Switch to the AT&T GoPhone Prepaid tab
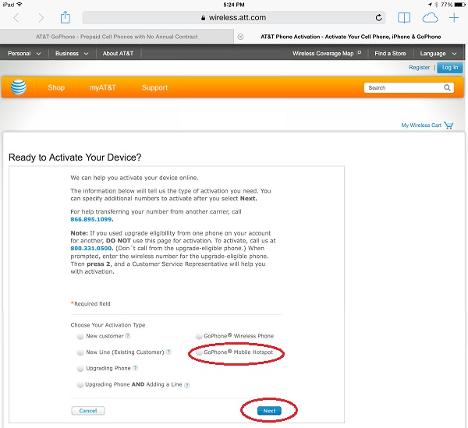 pyautogui.click(x=117, y=37)
